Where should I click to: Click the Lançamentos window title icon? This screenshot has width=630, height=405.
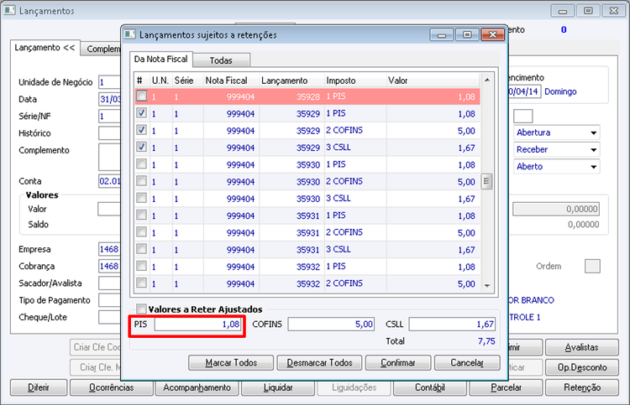tap(10, 10)
